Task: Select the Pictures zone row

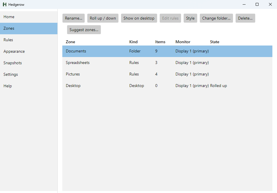Action: click(167, 74)
